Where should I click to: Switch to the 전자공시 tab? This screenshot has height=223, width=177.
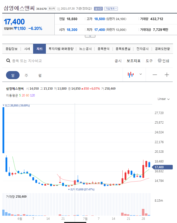pyautogui.click(x=142, y=49)
